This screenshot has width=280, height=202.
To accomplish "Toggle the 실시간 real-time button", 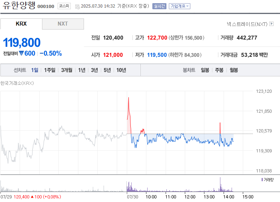I will (159, 6).
